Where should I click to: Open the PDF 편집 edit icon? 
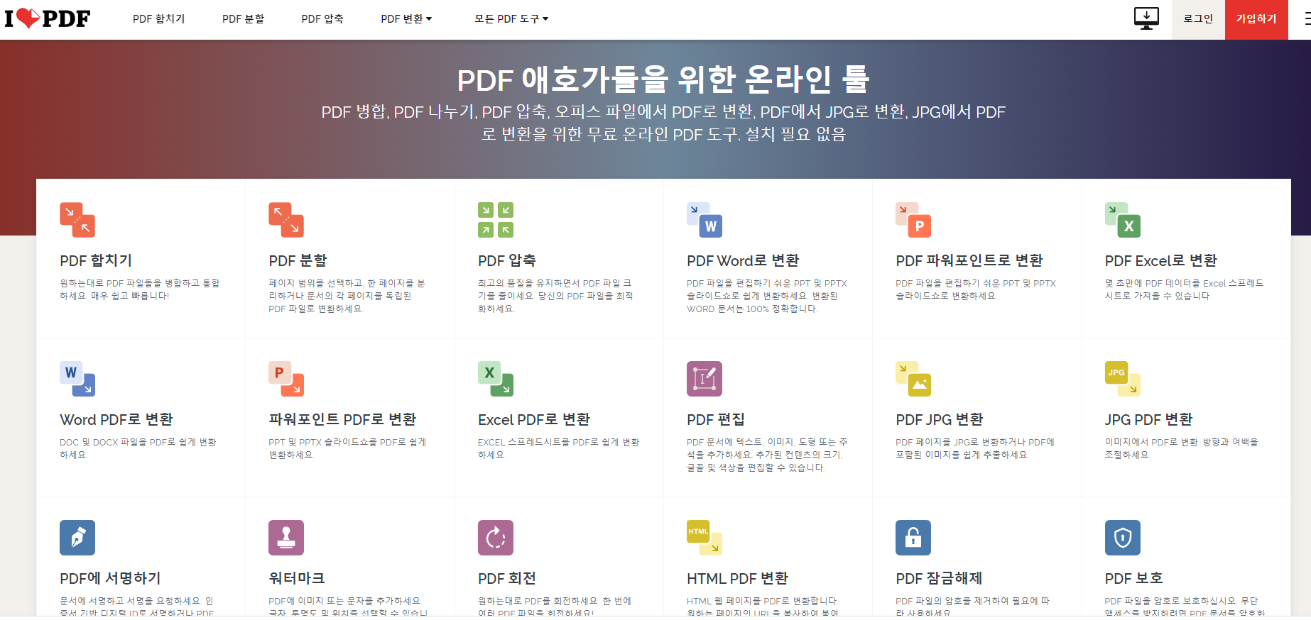[x=705, y=379]
